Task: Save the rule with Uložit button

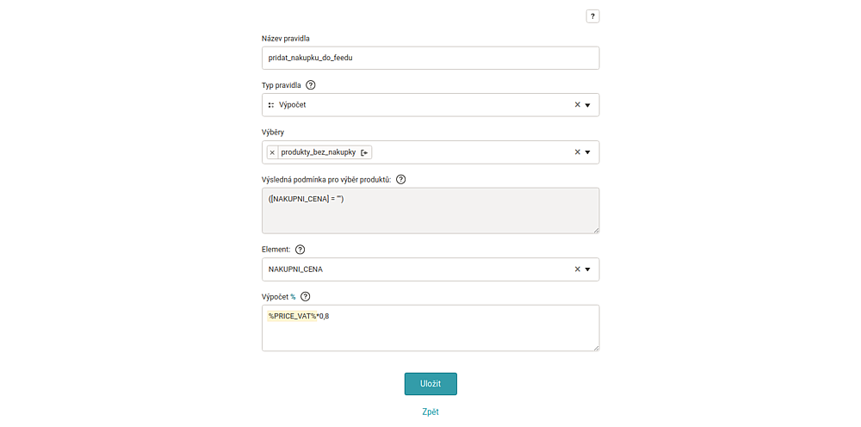Action: [430, 384]
